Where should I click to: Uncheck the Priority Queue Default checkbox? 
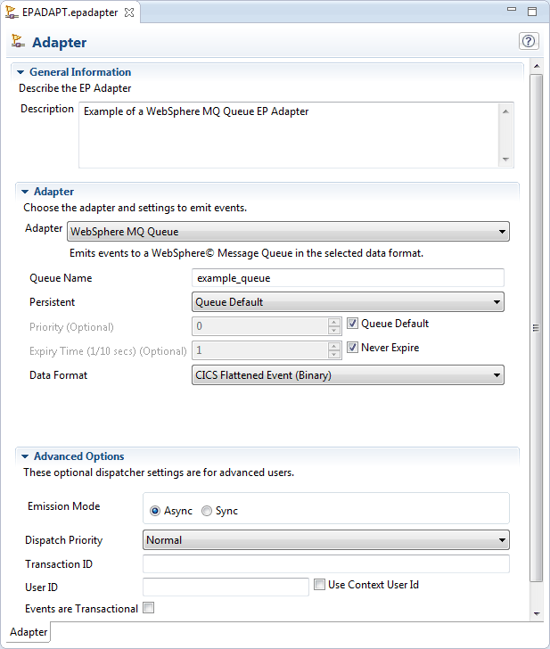(x=352, y=324)
